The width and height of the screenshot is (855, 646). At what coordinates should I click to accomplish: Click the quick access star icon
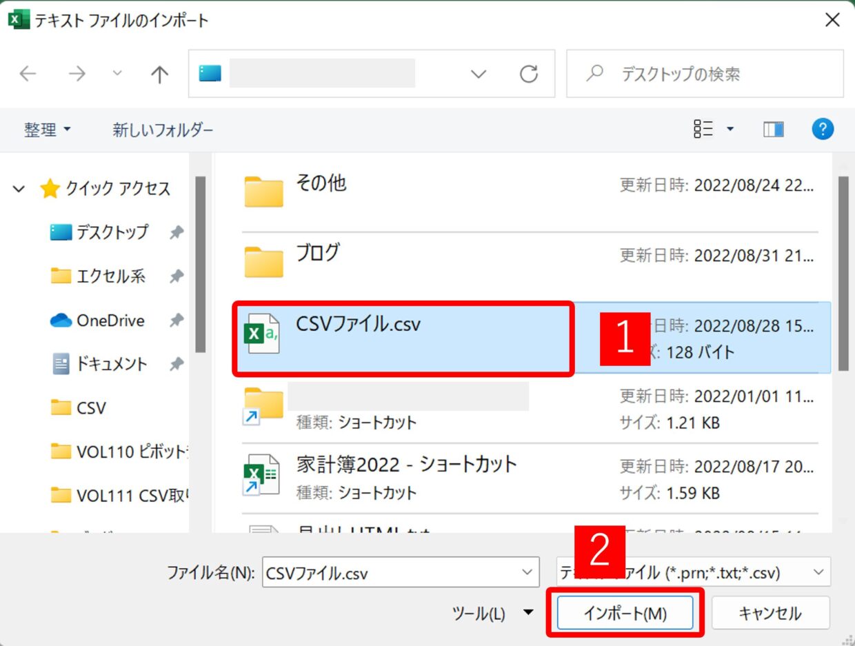(50, 189)
